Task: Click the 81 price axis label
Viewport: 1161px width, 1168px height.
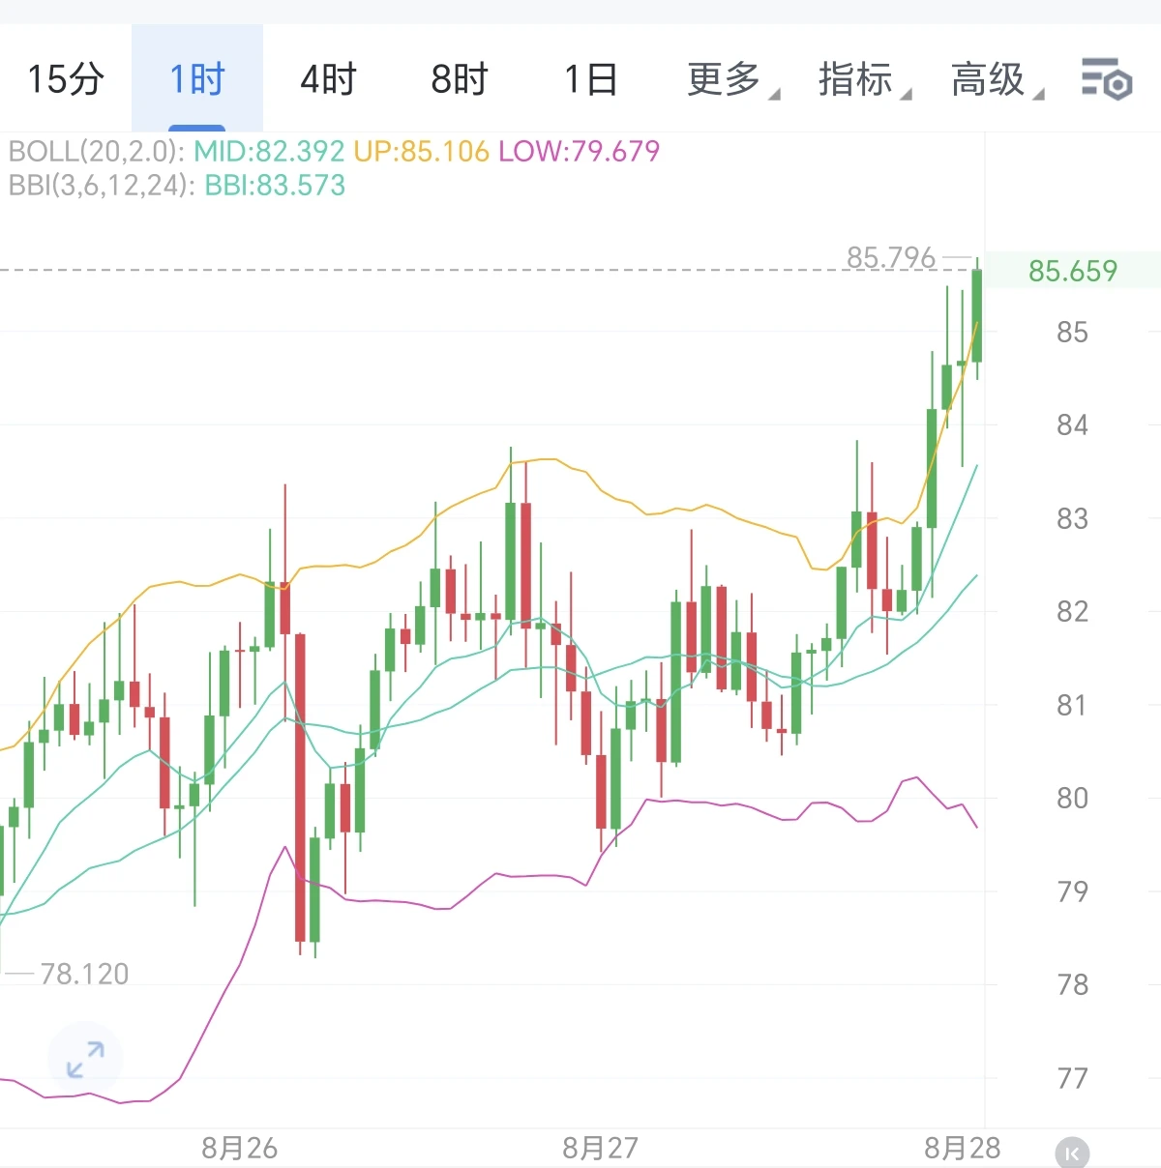Action: tap(1072, 705)
